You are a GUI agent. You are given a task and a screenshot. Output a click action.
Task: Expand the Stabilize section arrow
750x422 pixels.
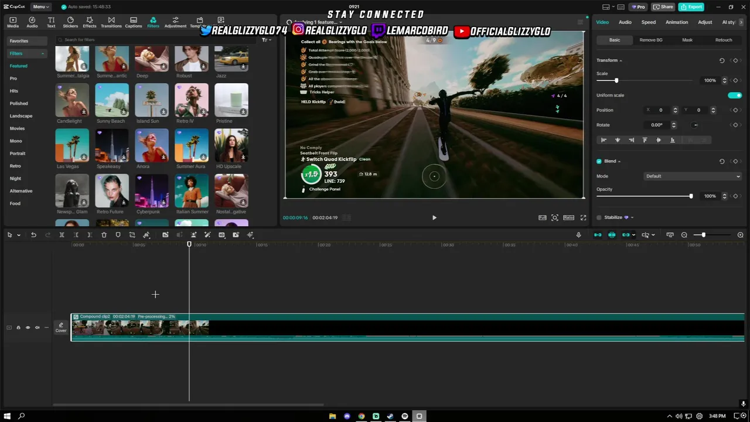(x=632, y=217)
